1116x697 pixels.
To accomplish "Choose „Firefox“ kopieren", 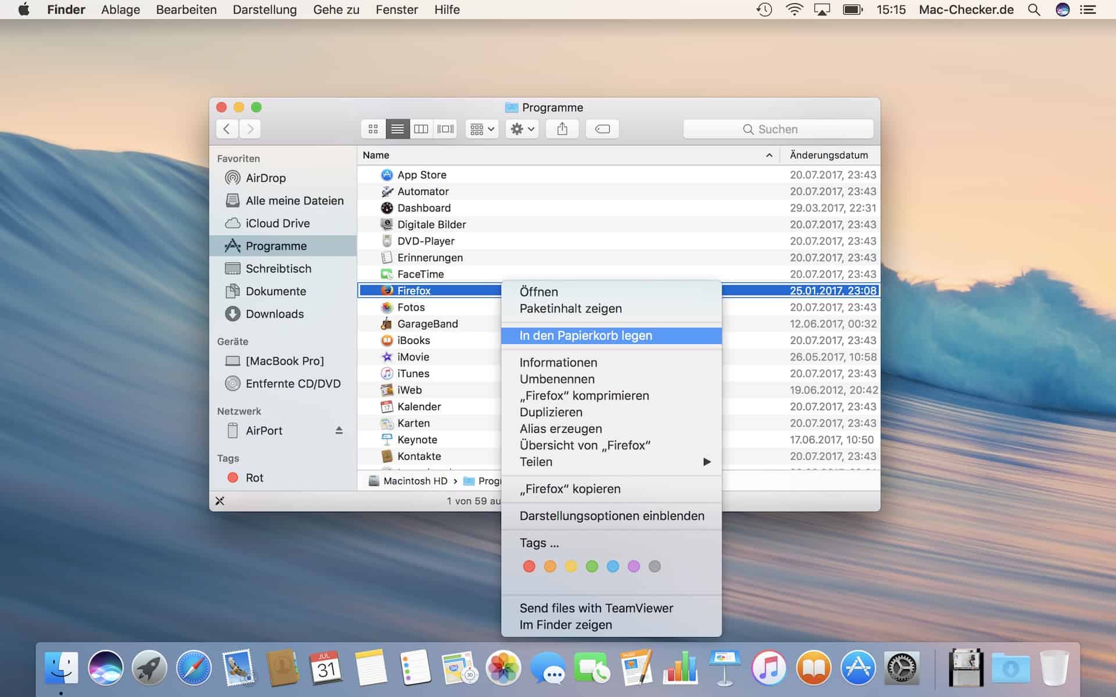I will point(611,489).
